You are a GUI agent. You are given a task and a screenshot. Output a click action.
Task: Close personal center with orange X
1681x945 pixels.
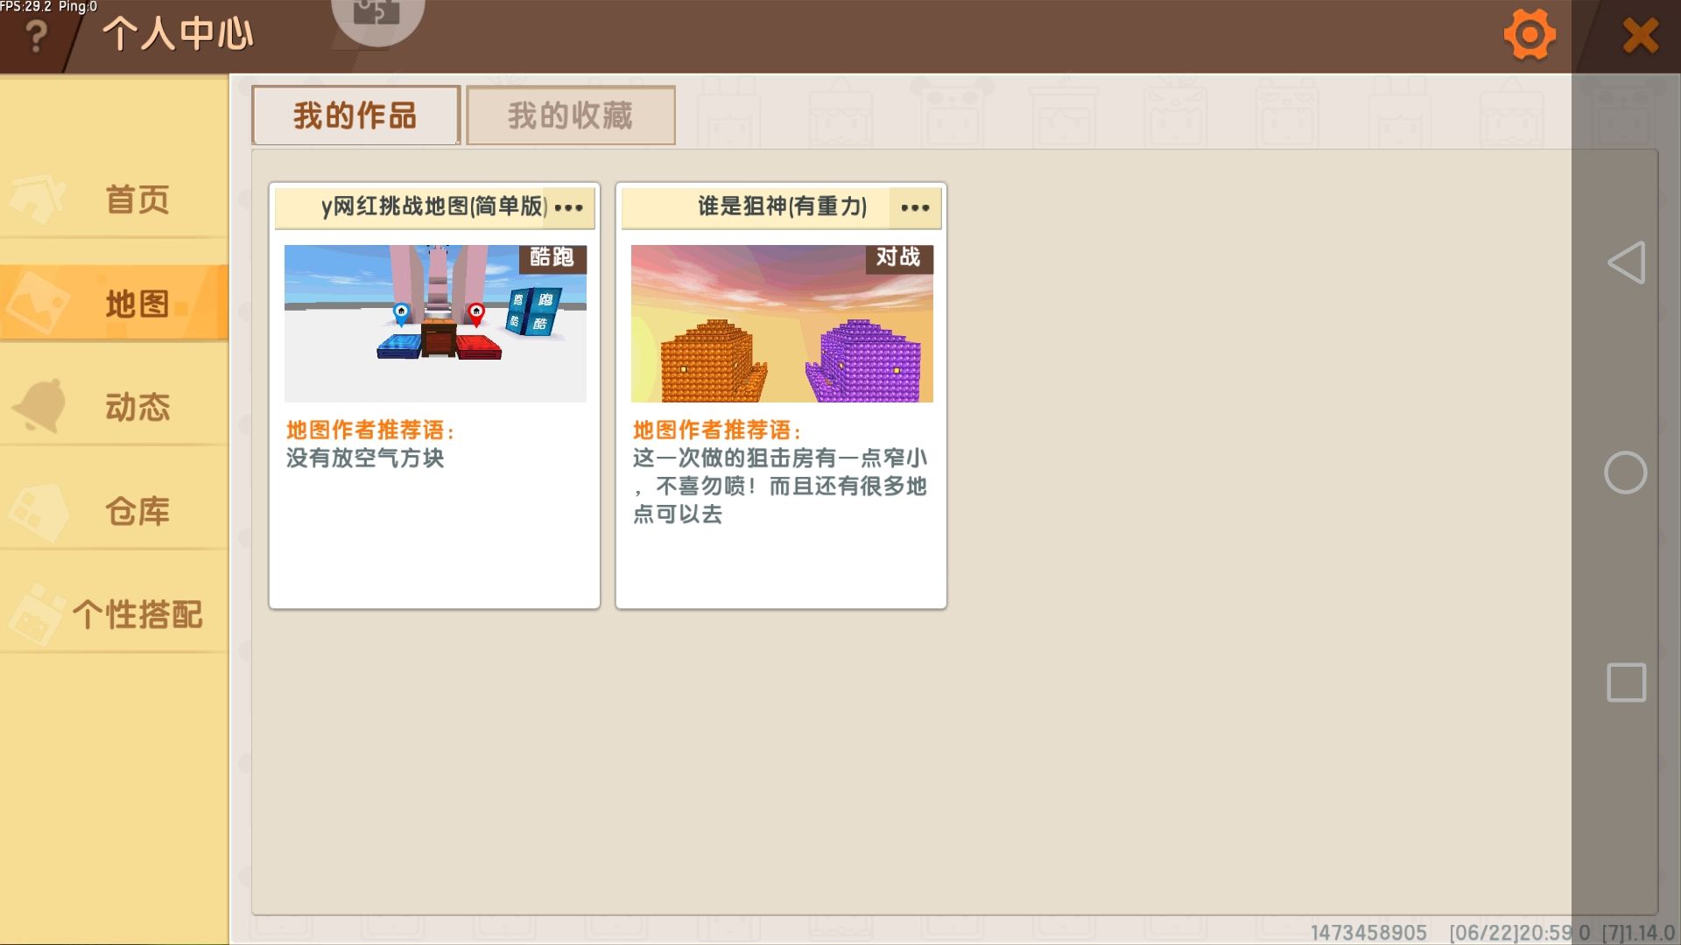1640,36
